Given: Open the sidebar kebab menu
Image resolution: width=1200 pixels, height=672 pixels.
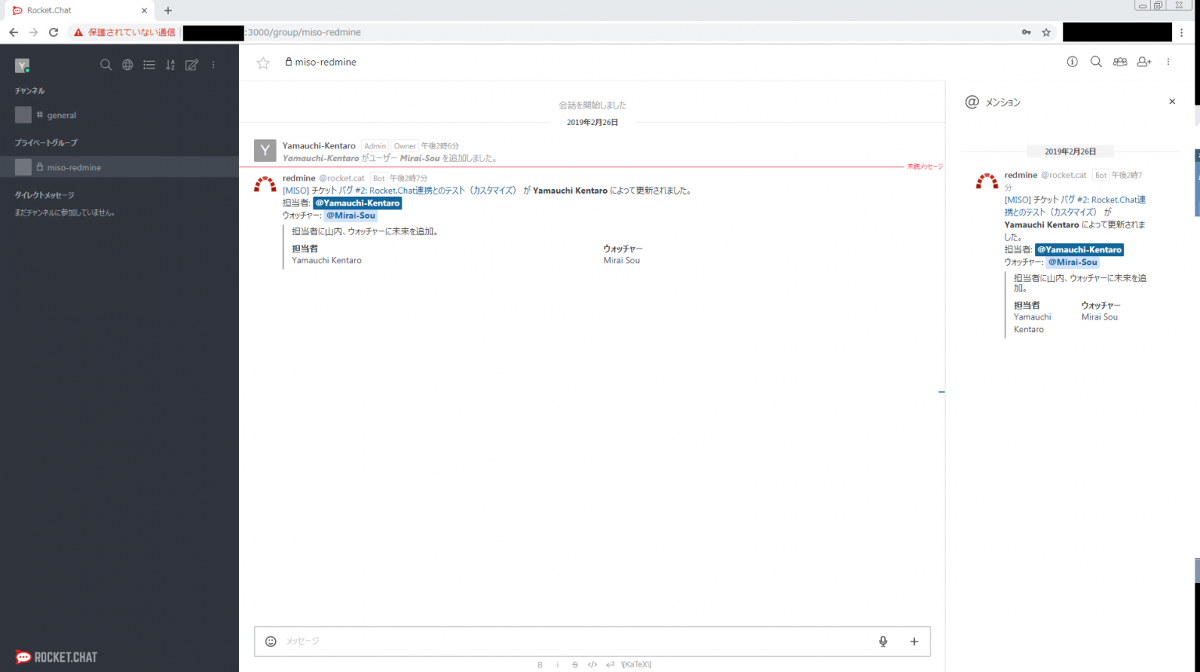Looking at the screenshot, I should pyautogui.click(x=213, y=65).
